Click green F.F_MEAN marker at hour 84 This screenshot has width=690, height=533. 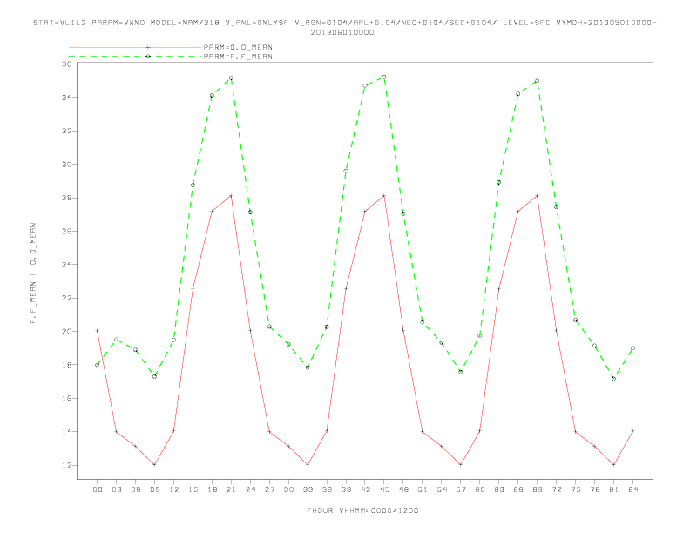[632, 348]
